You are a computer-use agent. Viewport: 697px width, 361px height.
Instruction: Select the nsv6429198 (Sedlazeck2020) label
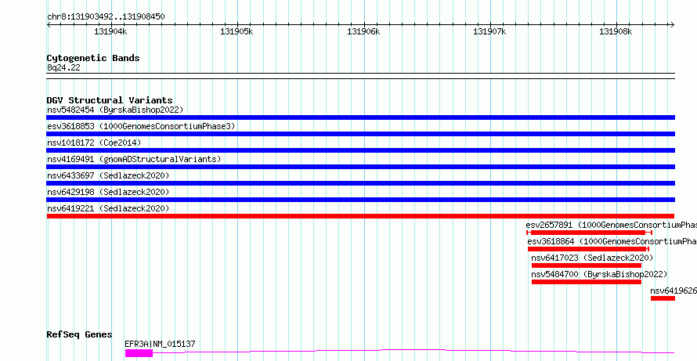[108, 192]
